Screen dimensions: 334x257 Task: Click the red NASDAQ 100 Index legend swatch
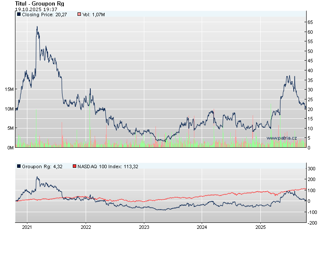[x=74, y=166]
